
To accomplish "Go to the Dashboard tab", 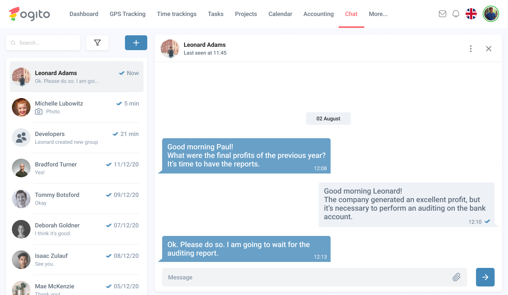I will click(84, 14).
